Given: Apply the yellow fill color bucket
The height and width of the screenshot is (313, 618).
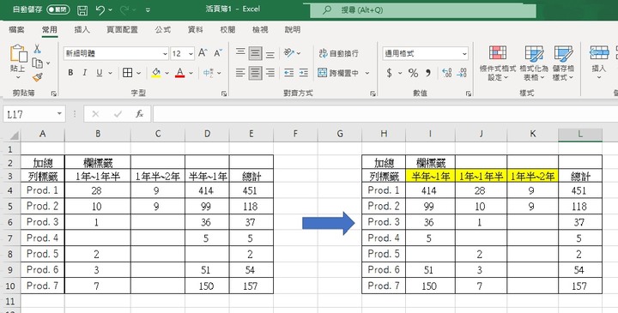Looking at the screenshot, I should 156,73.
